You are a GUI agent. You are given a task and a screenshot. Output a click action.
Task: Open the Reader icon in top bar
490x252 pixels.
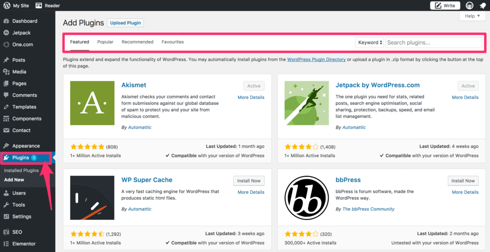point(39,5)
